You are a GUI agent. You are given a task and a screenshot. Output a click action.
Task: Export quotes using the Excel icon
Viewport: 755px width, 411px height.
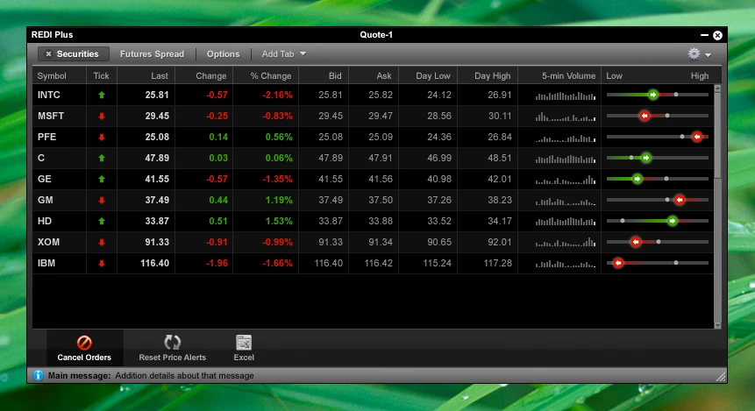[x=244, y=342]
